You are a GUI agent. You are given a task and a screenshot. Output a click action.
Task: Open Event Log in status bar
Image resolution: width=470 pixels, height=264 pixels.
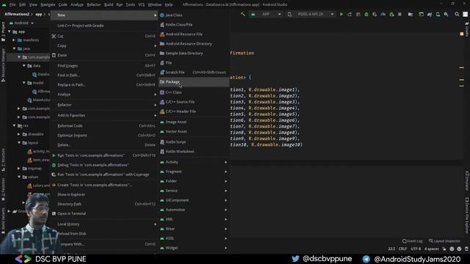[413, 241]
